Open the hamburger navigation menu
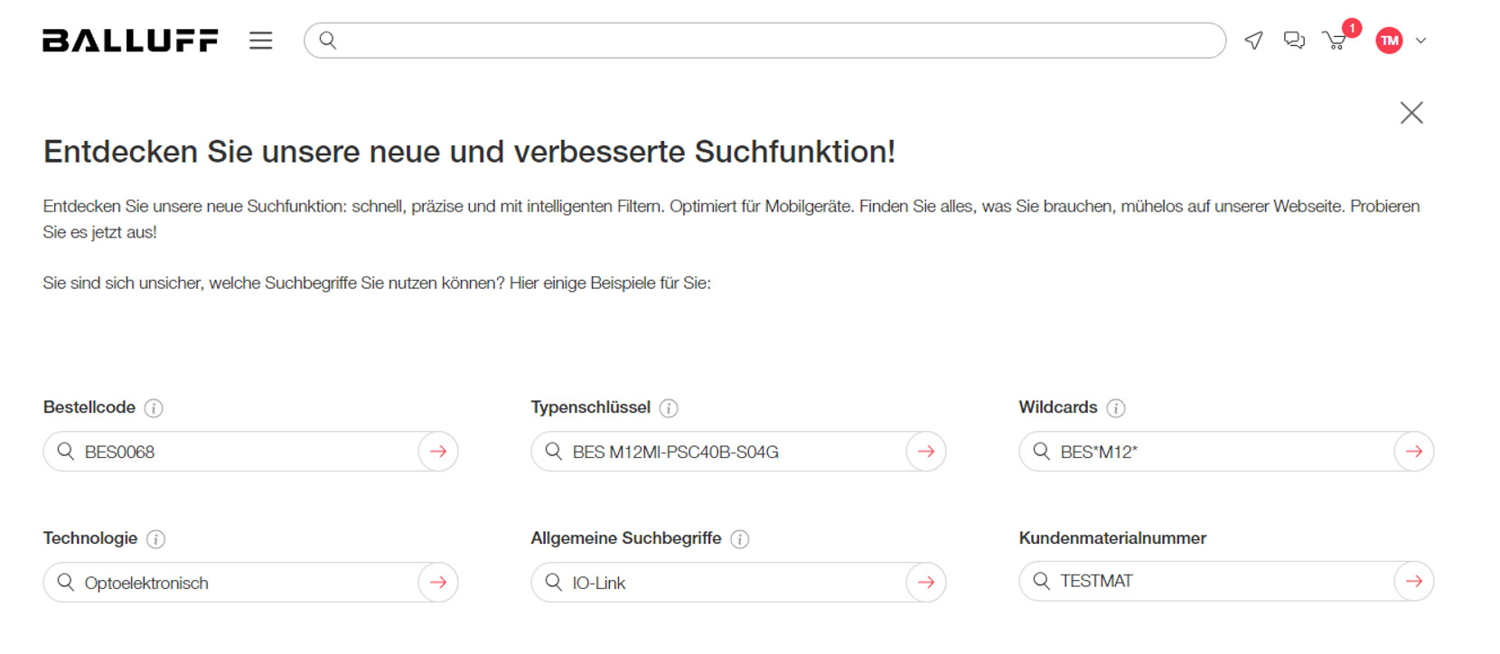This screenshot has width=1500, height=654. tap(261, 41)
